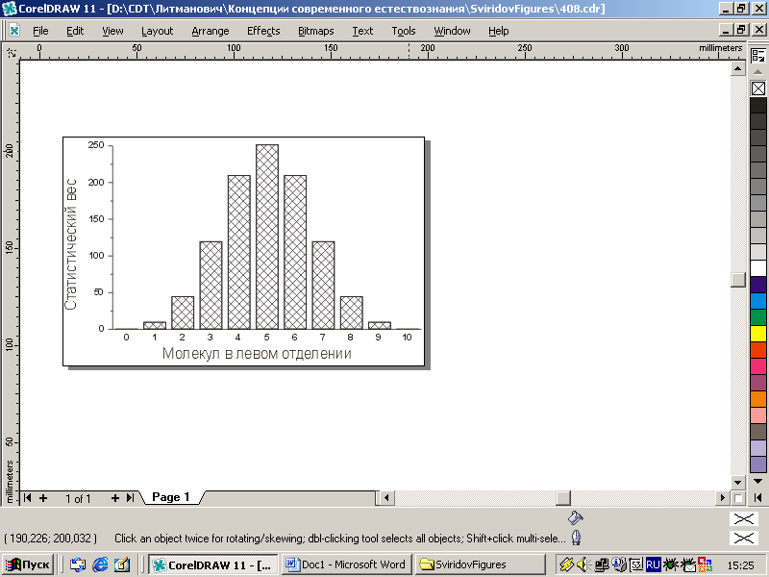Click the no-fill swatch in palette
Screen dimensions: 769x577
coord(757,89)
